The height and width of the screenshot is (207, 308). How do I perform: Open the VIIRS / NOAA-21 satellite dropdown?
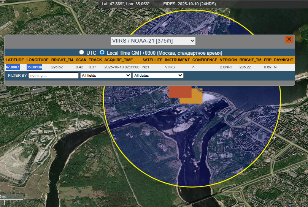(x=153, y=41)
